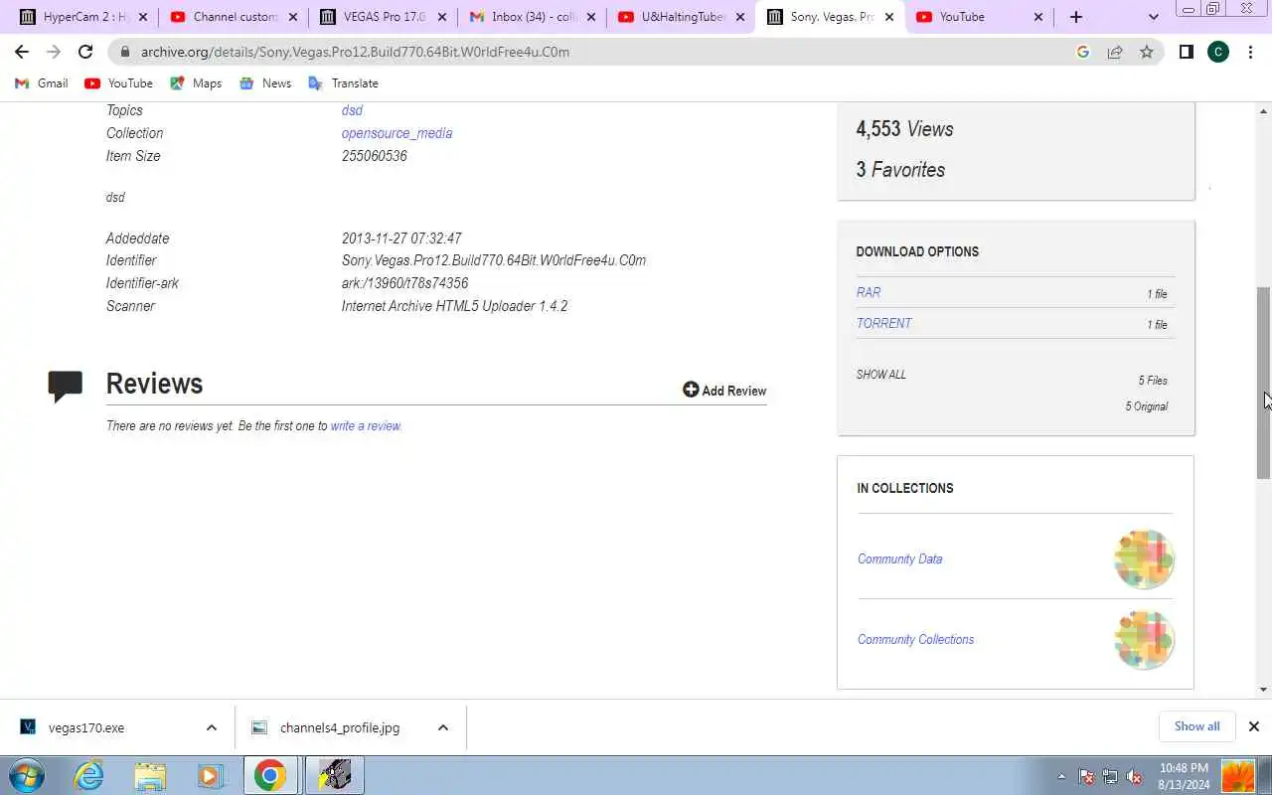1272x795 pixels.
Task: Click the Reviews speech bubble icon
Action: click(66, 386)
